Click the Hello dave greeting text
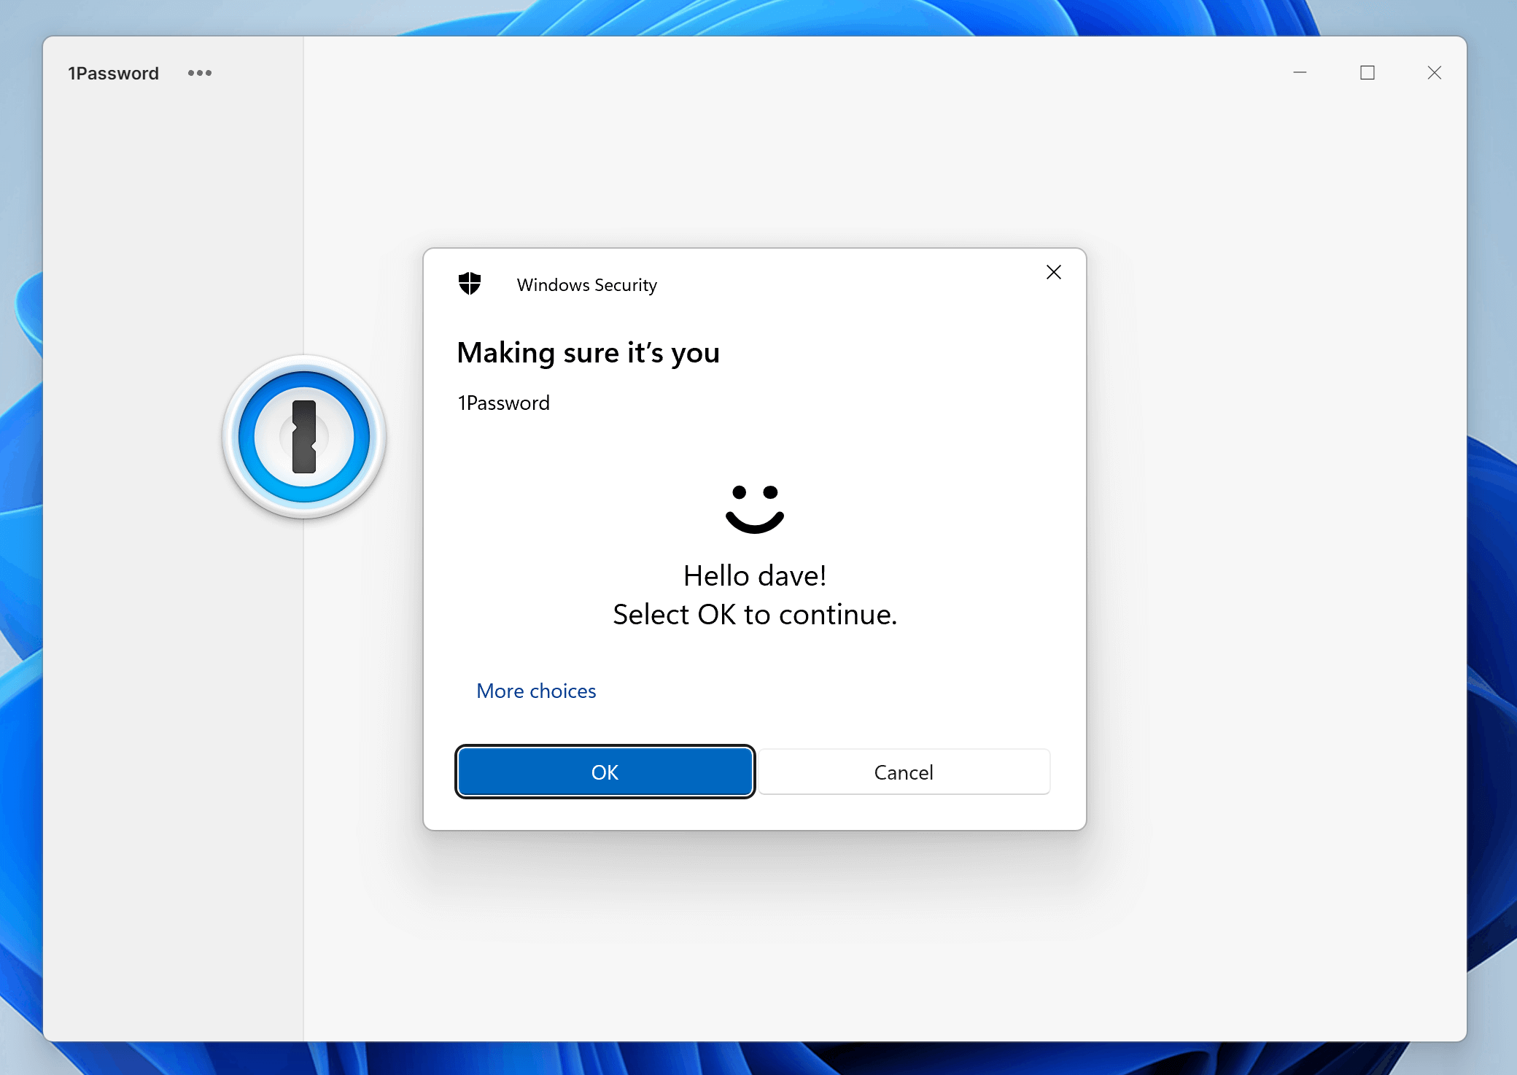Screen dimensions: 1517x1075 pos(754,575)
